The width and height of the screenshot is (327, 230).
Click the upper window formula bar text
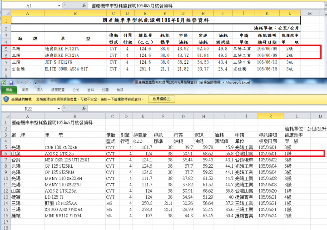pyautogui.click(x=132, y=5)
